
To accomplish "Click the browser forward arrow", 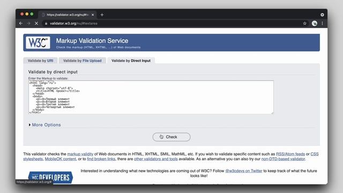I will click(28, 24).
